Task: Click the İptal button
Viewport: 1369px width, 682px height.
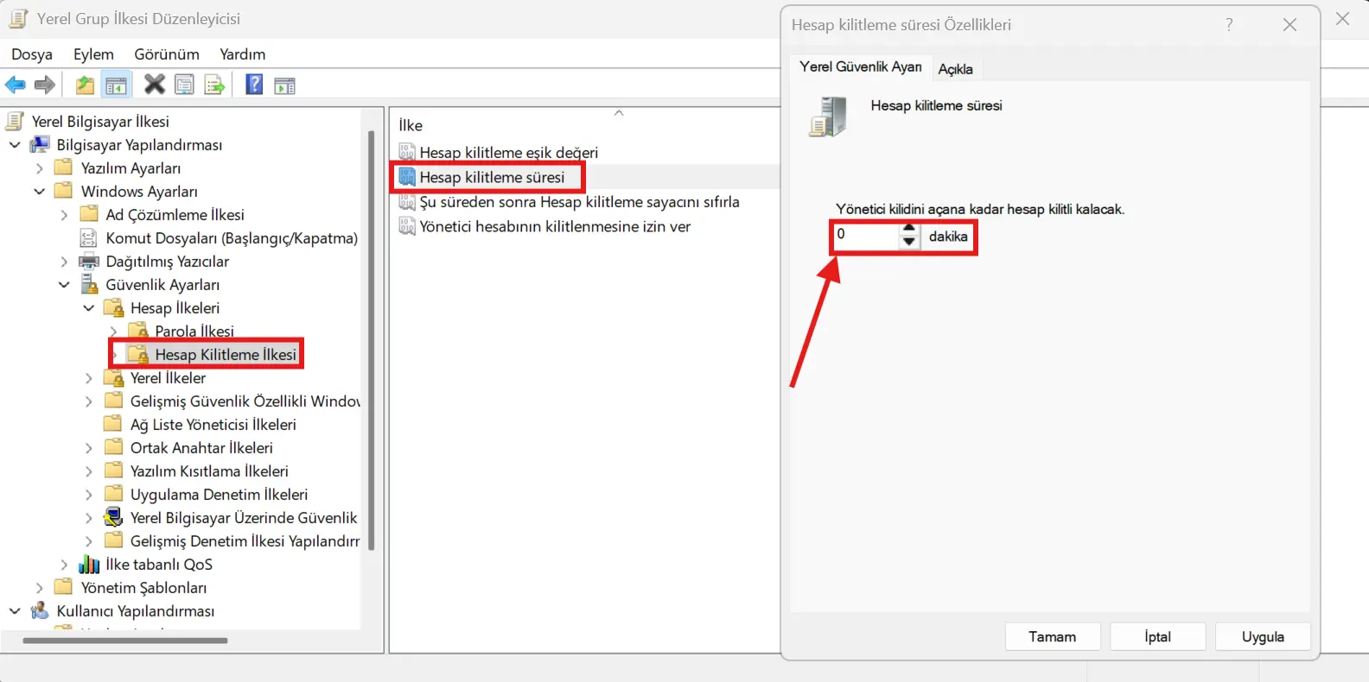Action: tap(1157, 636)
